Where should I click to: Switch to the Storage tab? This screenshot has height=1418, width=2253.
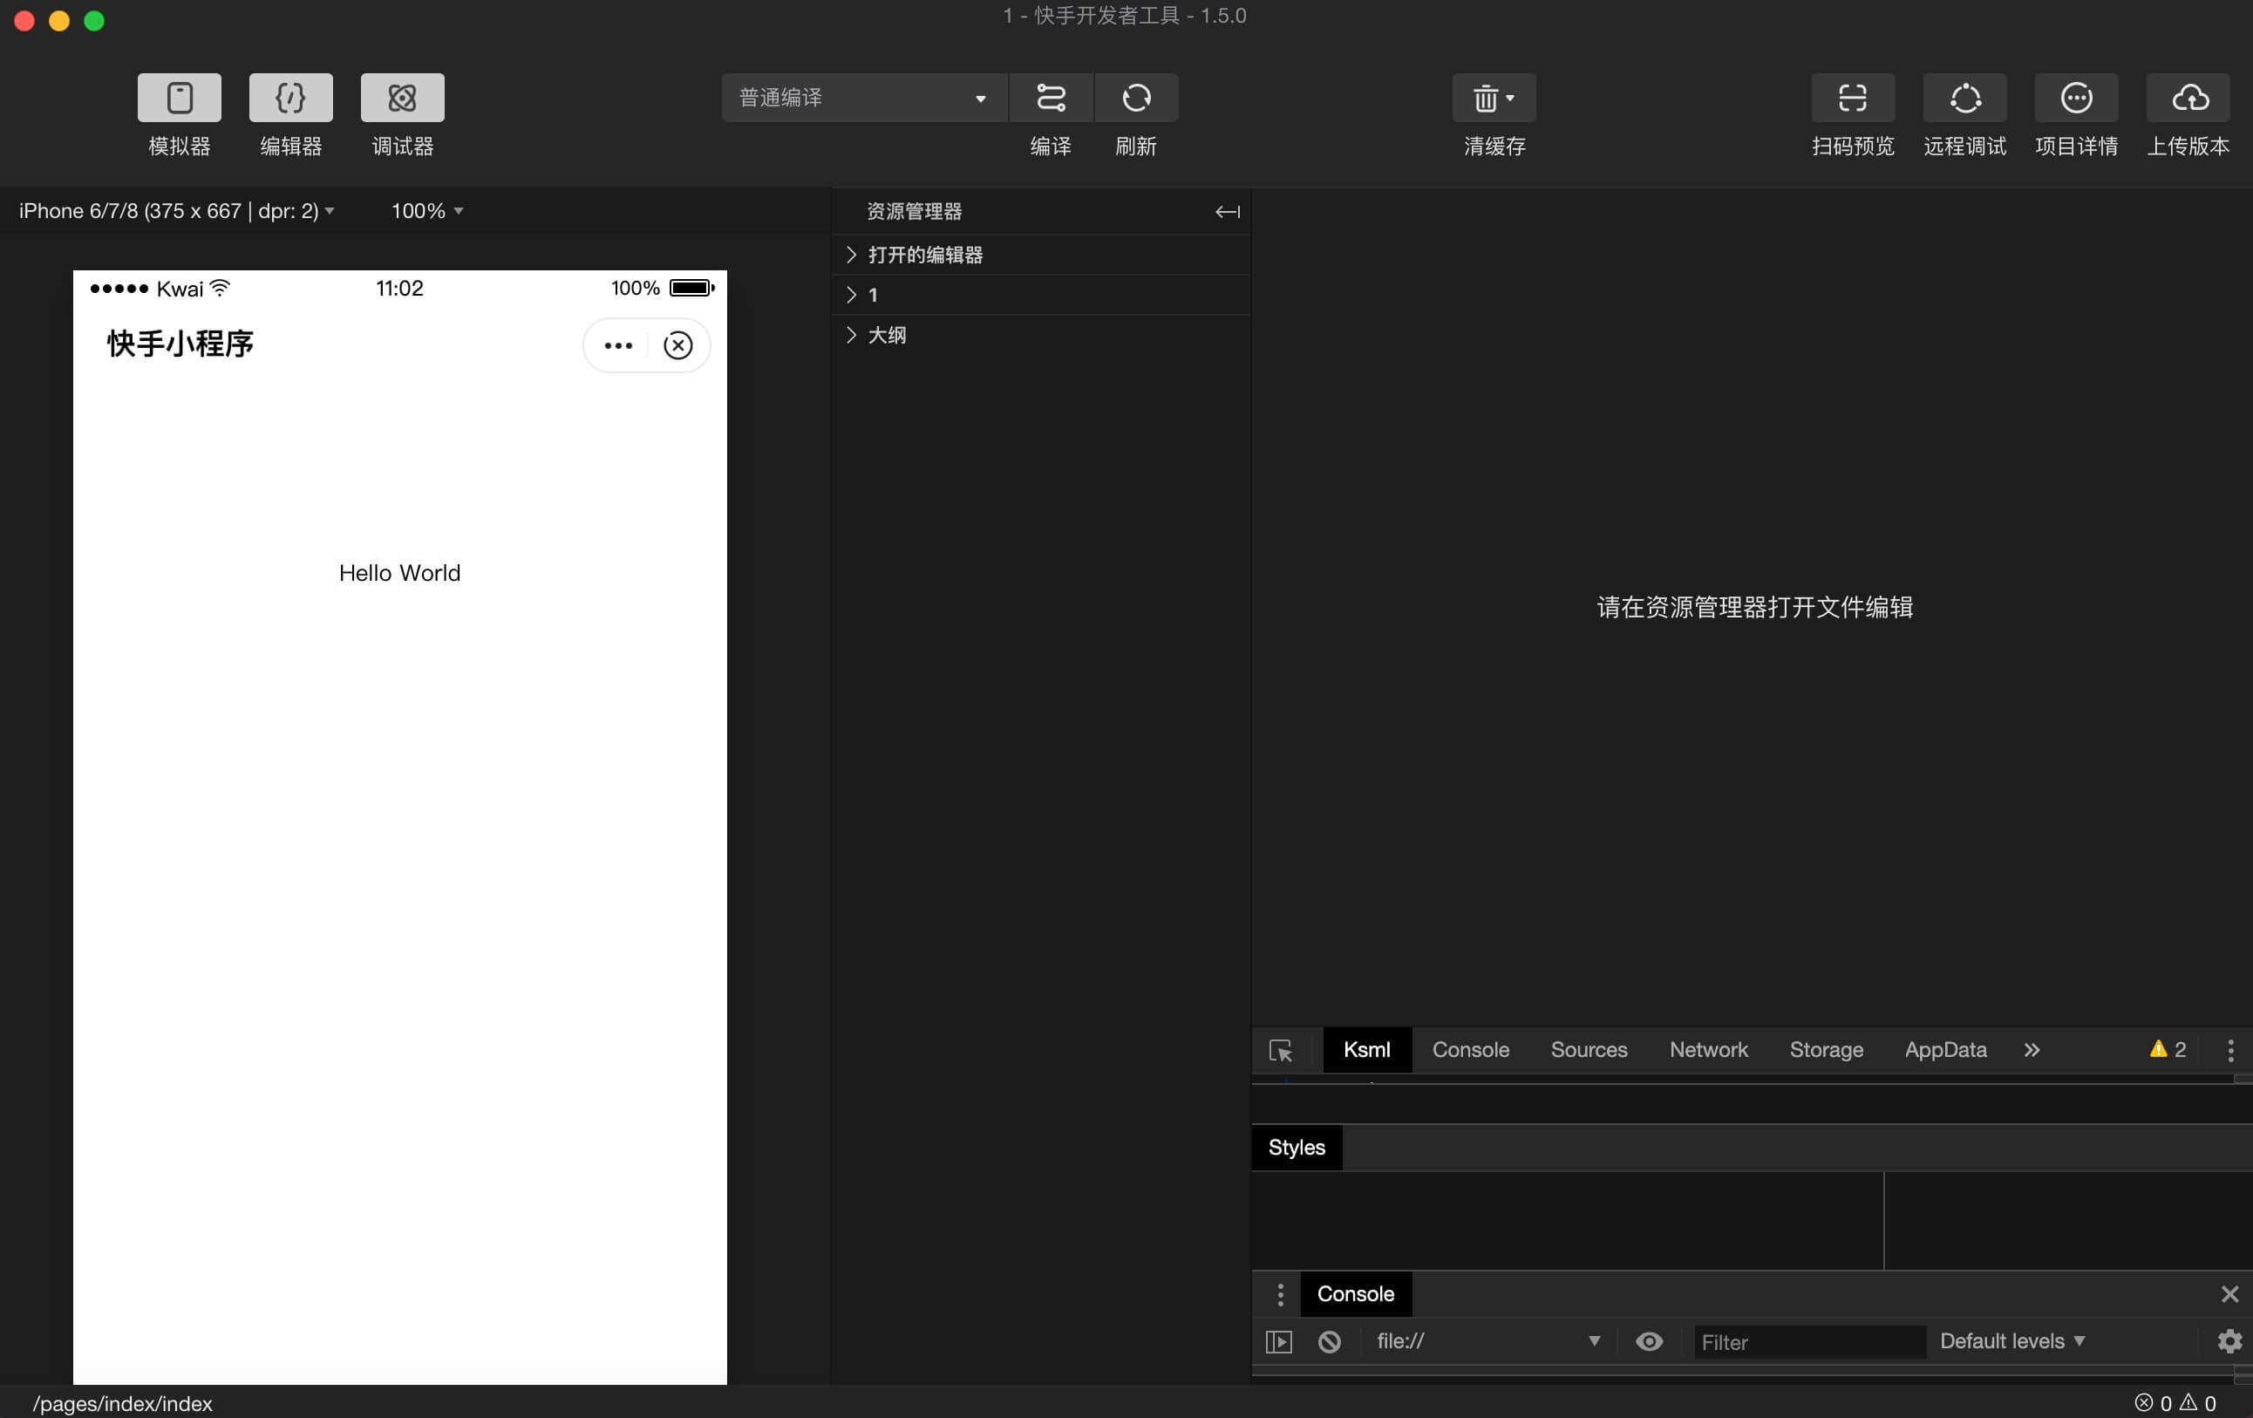pyautogui.click(x=1826, y=1050)
